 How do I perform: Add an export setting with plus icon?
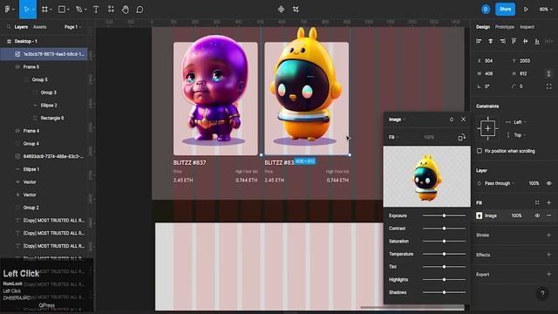(x=548, y=274)
